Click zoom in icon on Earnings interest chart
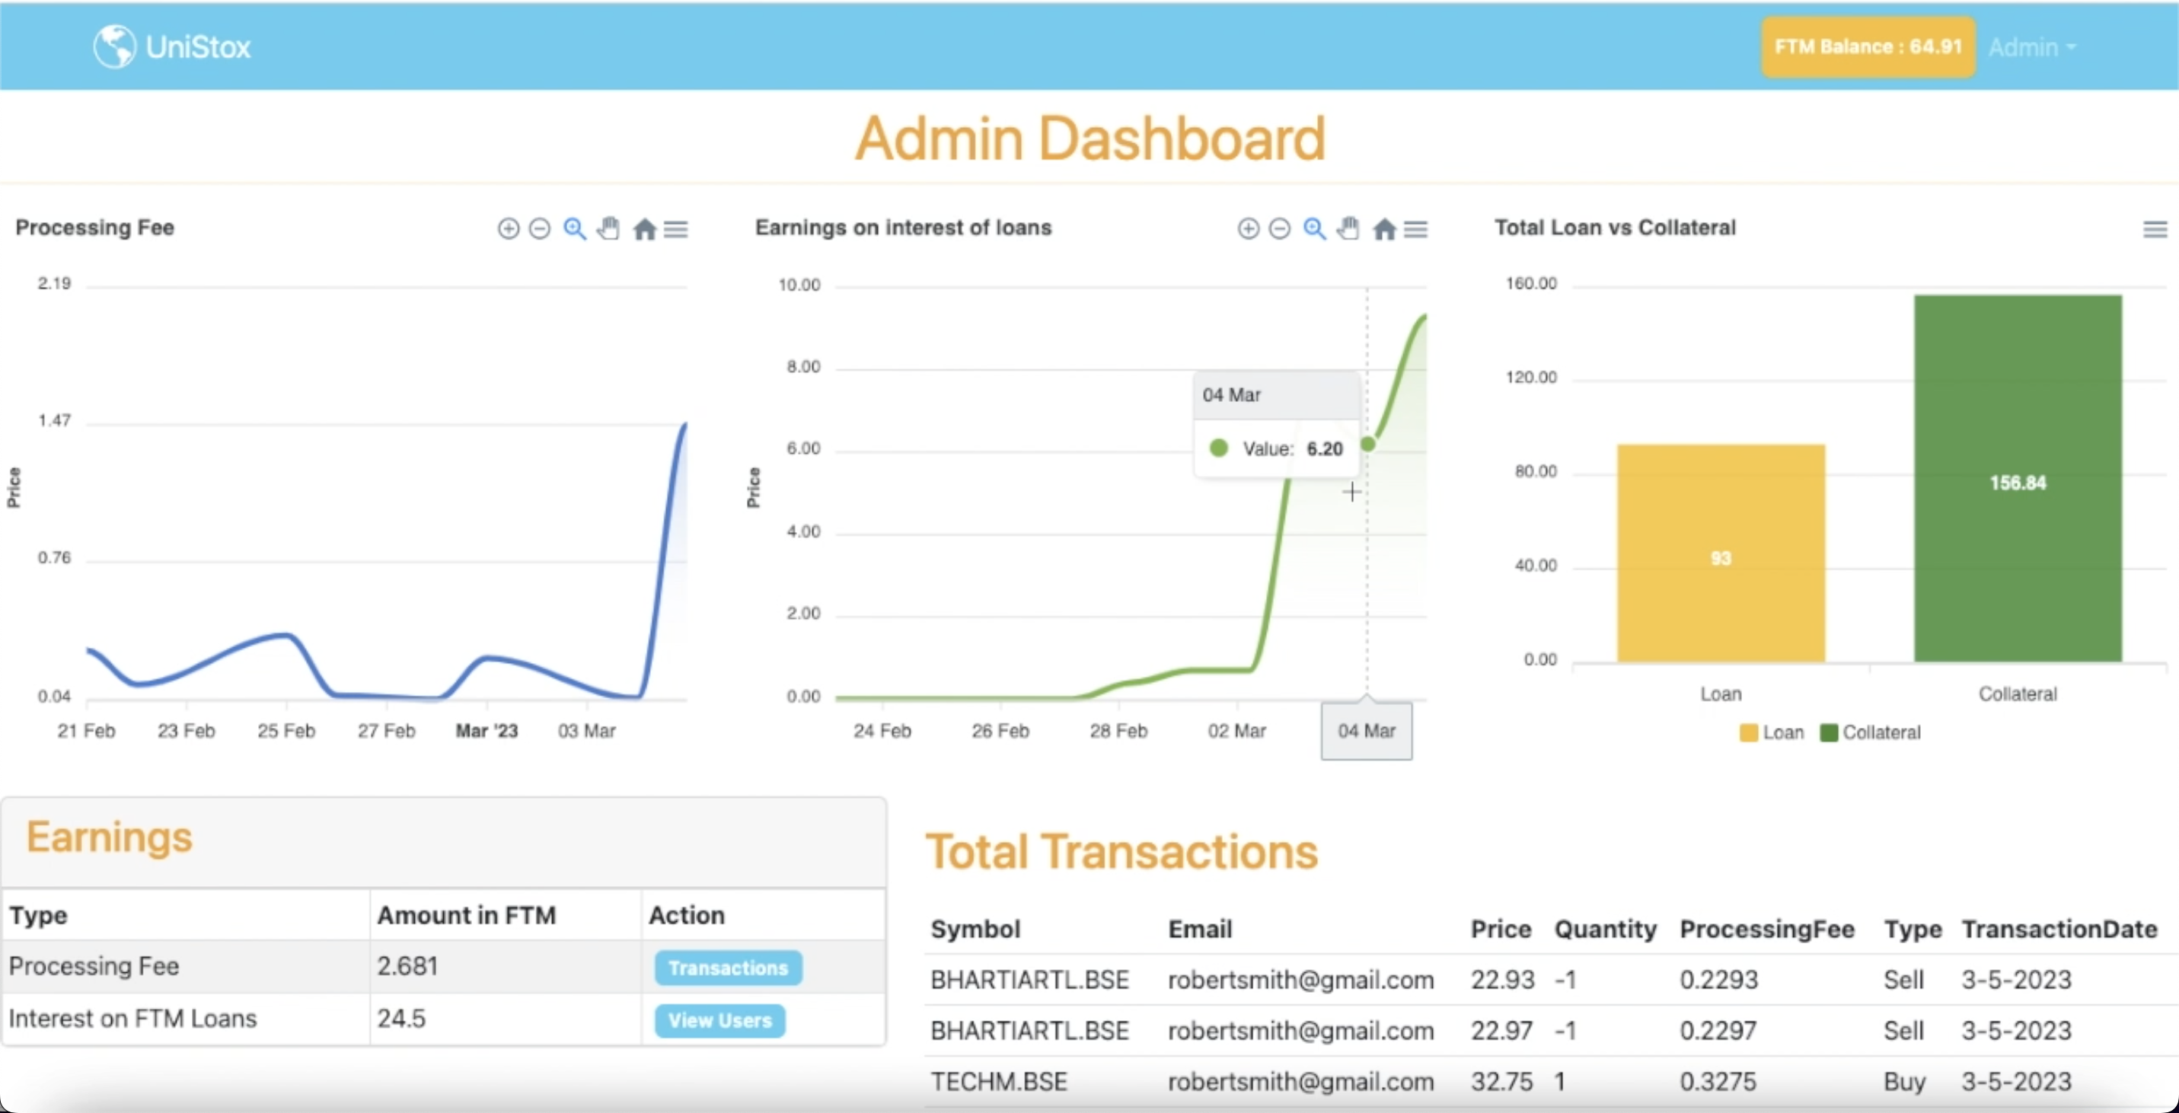This screenshot has height=1113, width=2179. (1248, 229)
